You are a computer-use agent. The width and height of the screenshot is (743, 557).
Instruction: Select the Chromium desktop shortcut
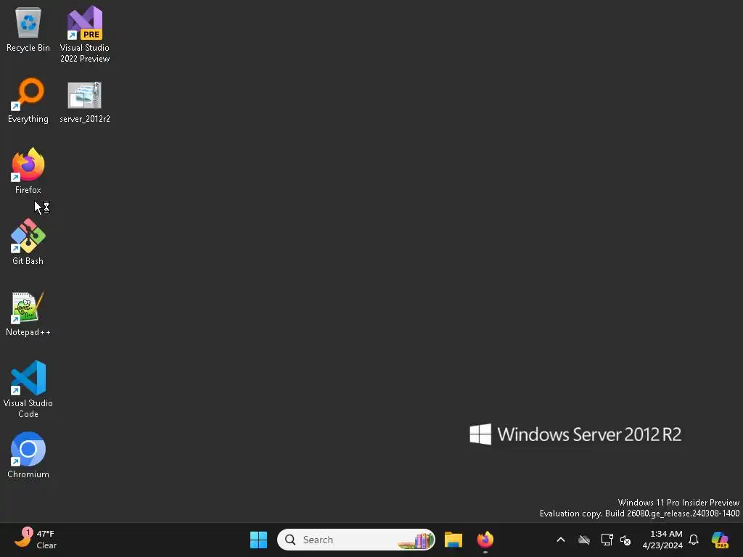[x=28, y=455]
